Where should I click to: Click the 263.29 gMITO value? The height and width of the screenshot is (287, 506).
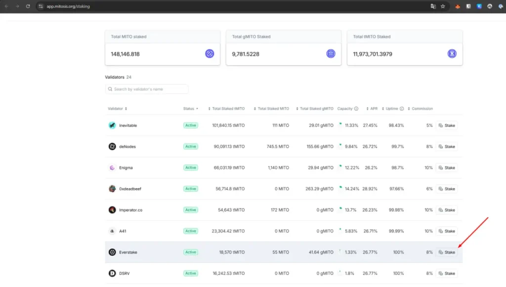(319, 189)
